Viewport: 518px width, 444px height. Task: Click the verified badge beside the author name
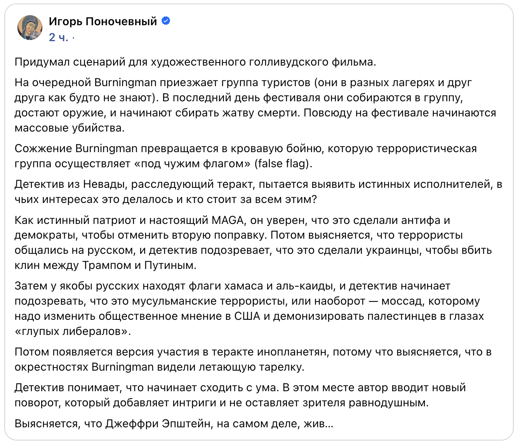click(166, 21)
